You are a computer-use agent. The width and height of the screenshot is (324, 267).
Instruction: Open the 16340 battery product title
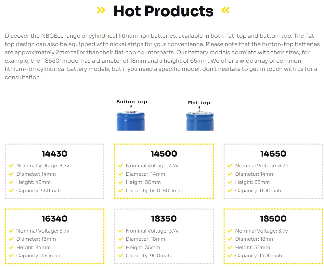(x=55, y=219)
